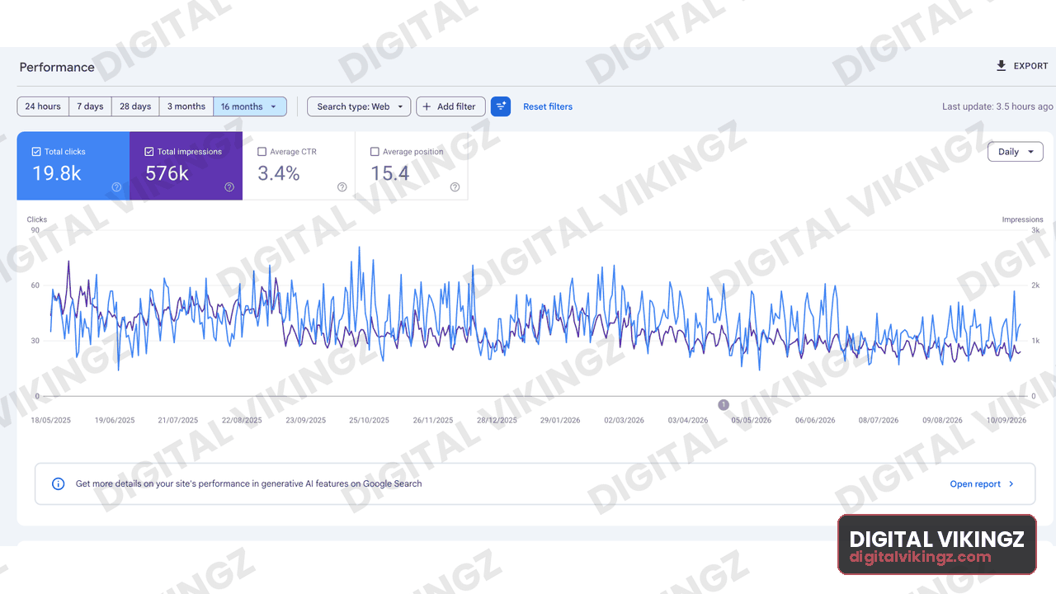The width and height of the screenshot is (1056, 594).
Task: Click the 576k impressions value
Action: (167, 173)
